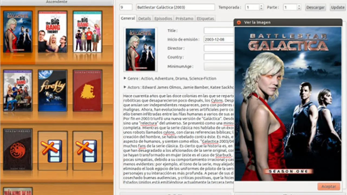Decrease the Parte spinner value
Image resolution: width=347 pixels, height=195 pixels.
tap(299, 9)
